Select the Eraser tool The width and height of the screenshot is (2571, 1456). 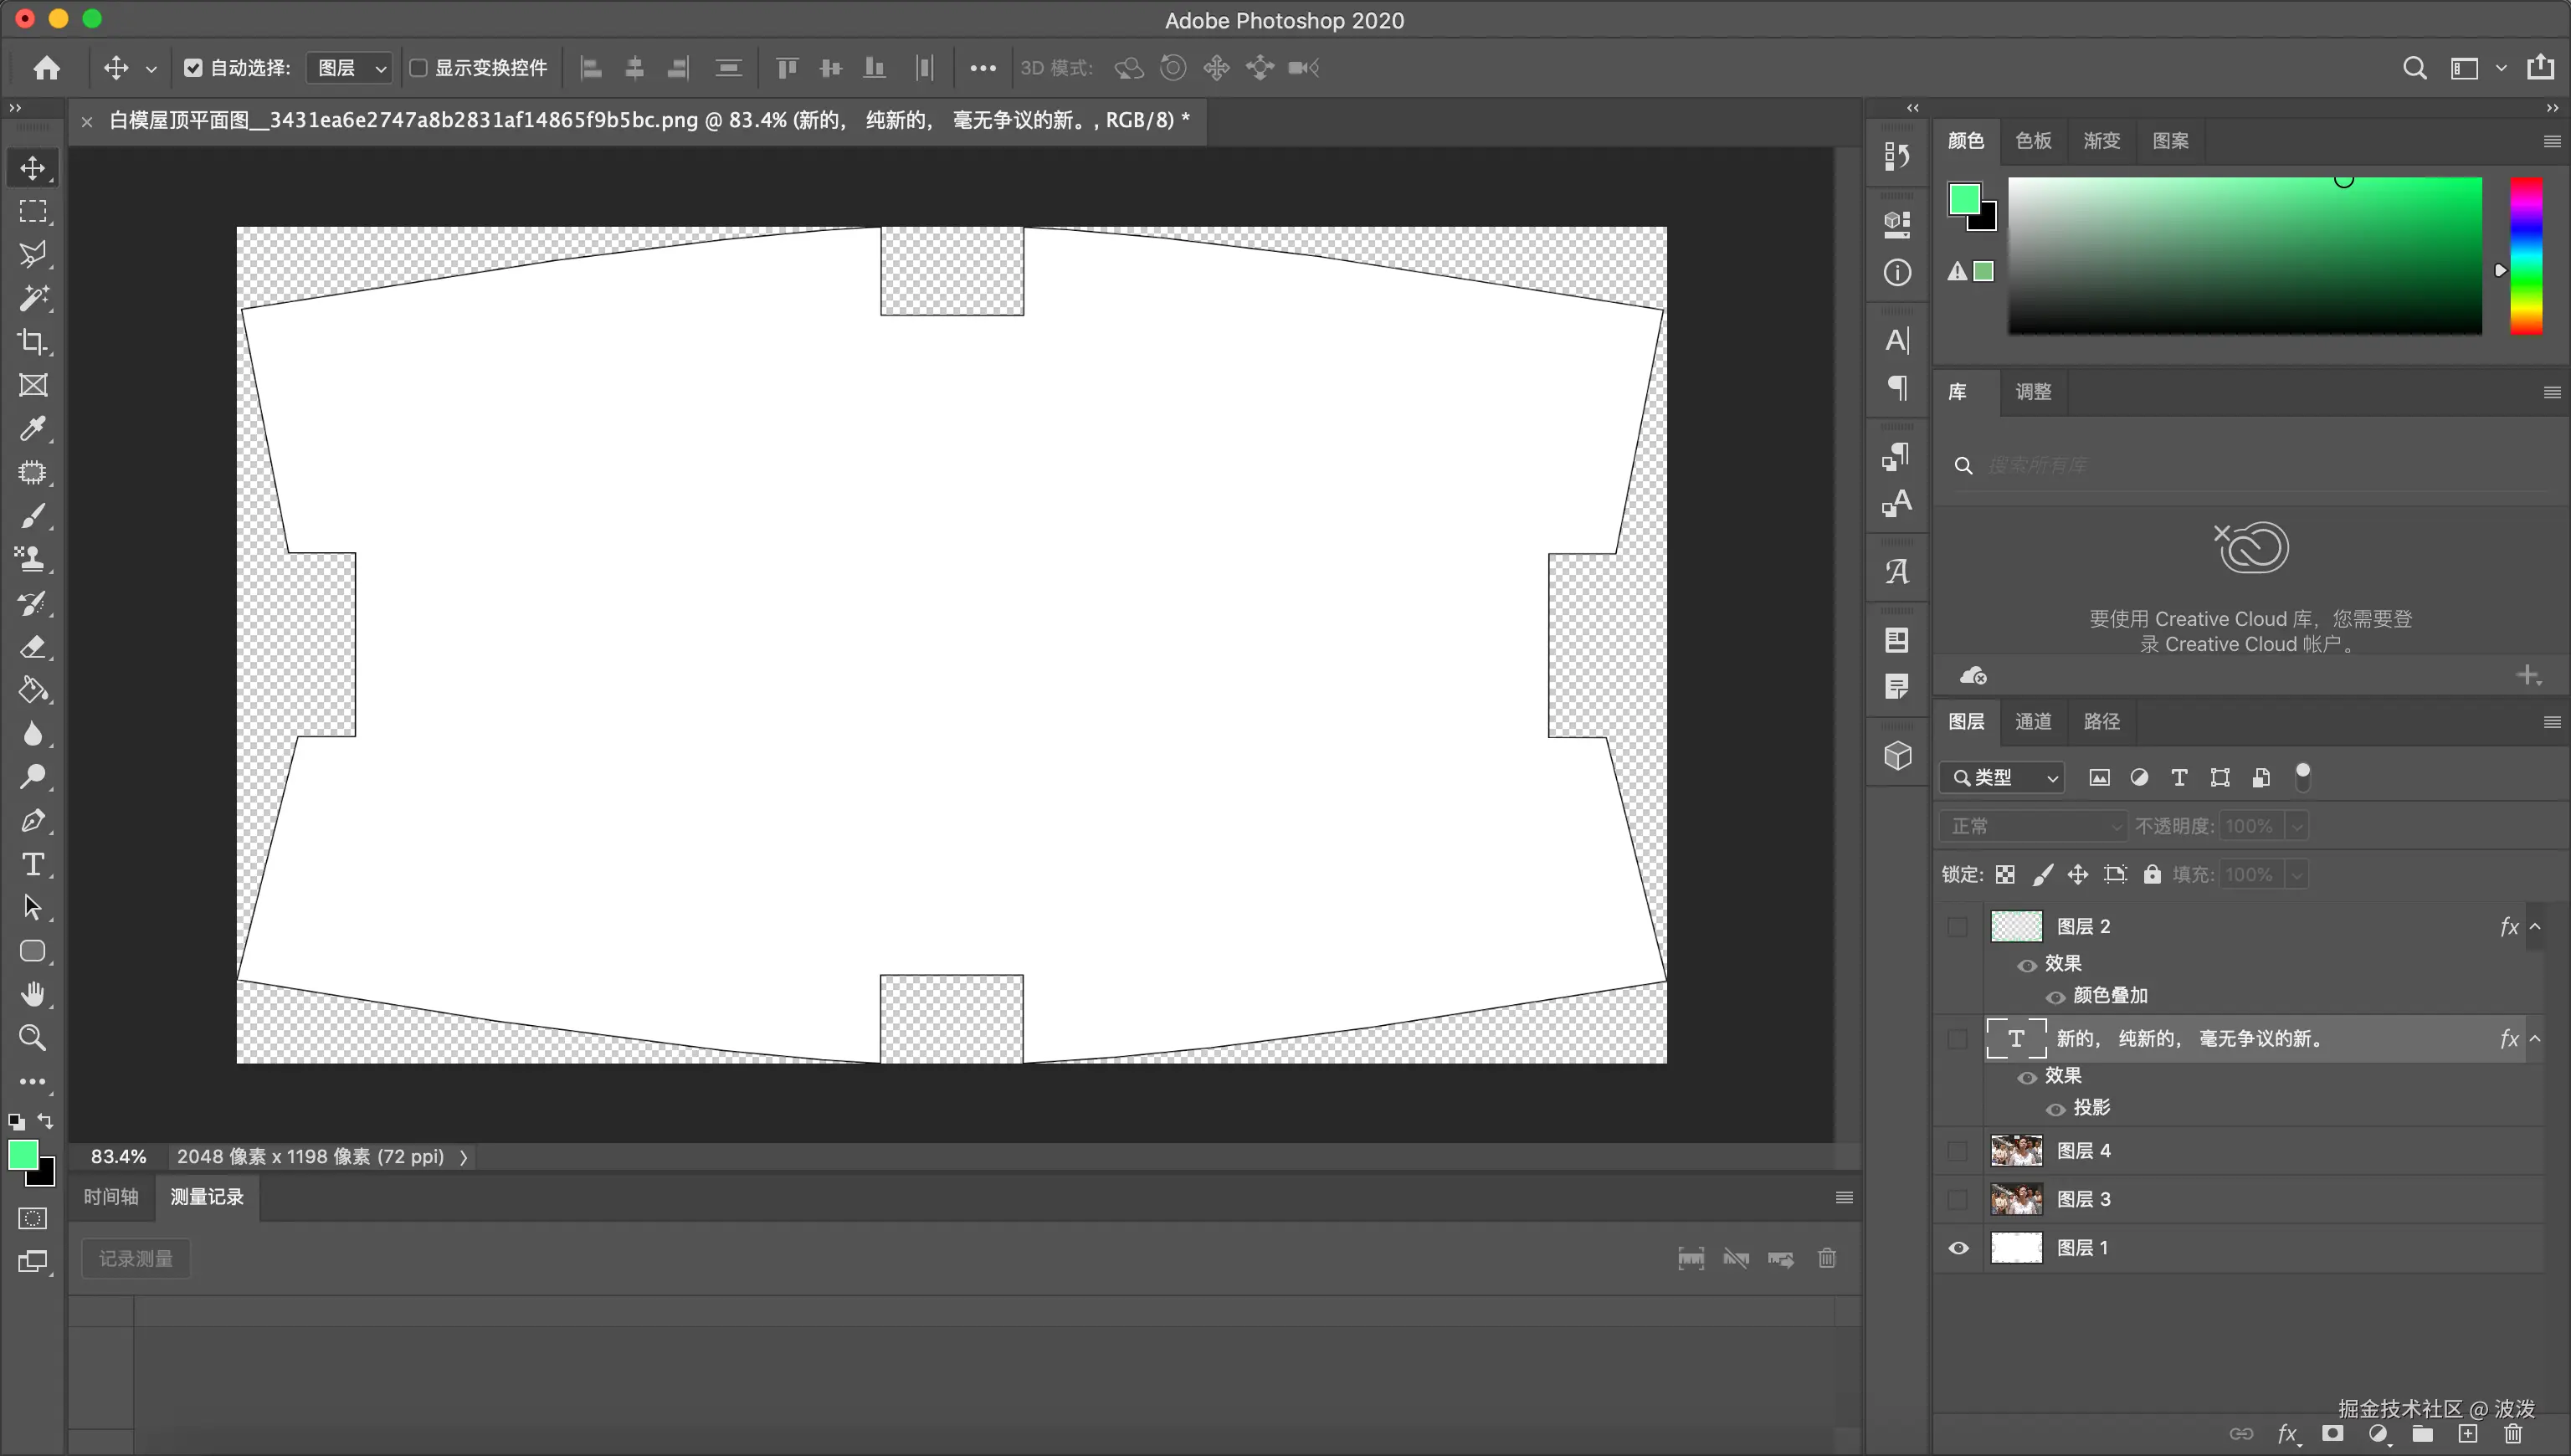point(33,647)
